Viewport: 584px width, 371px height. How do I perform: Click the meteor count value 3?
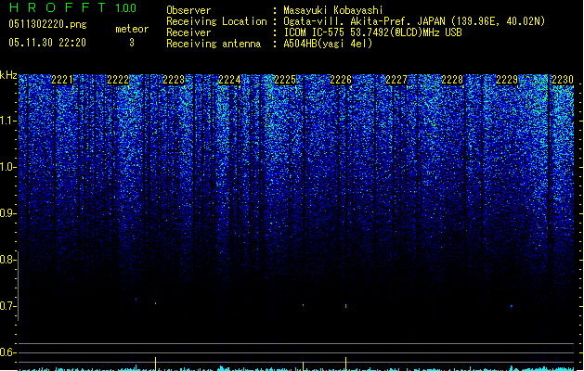132,43
